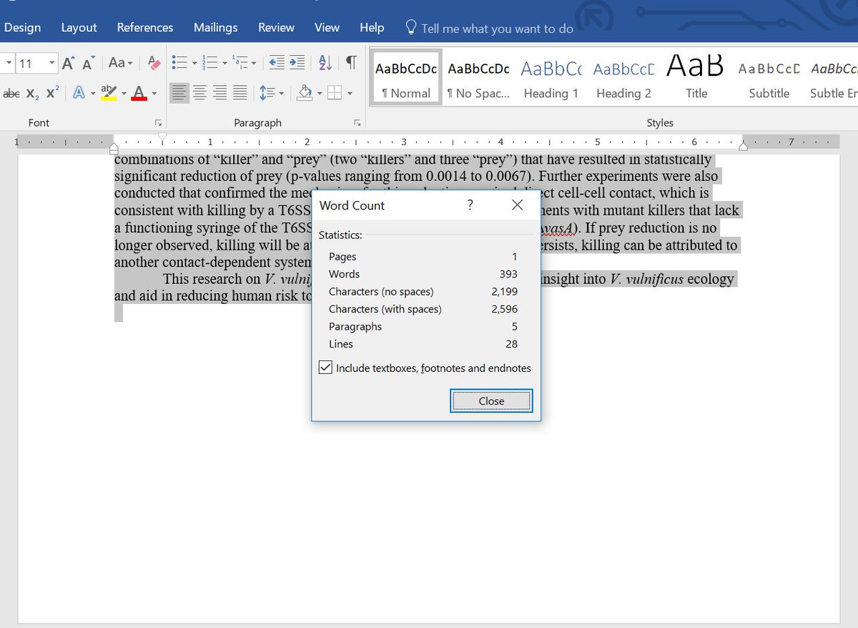This screenshot has height=628, width=858.
Task: Align text left
Action: point(179,93)
